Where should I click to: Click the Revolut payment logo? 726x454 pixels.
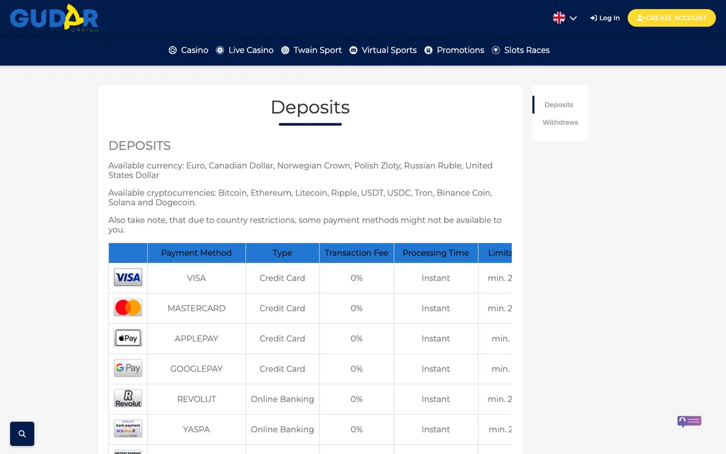pos(128,399)
